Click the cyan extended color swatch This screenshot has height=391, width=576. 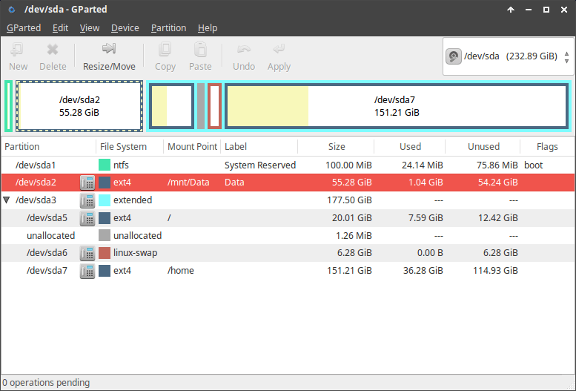click(105, 200)
